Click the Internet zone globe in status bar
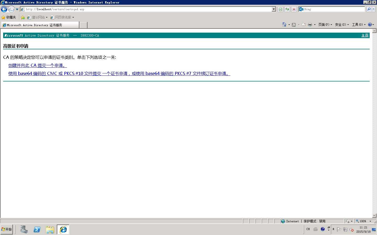Screen dimensions: 377x235 [x=283, y=221]
